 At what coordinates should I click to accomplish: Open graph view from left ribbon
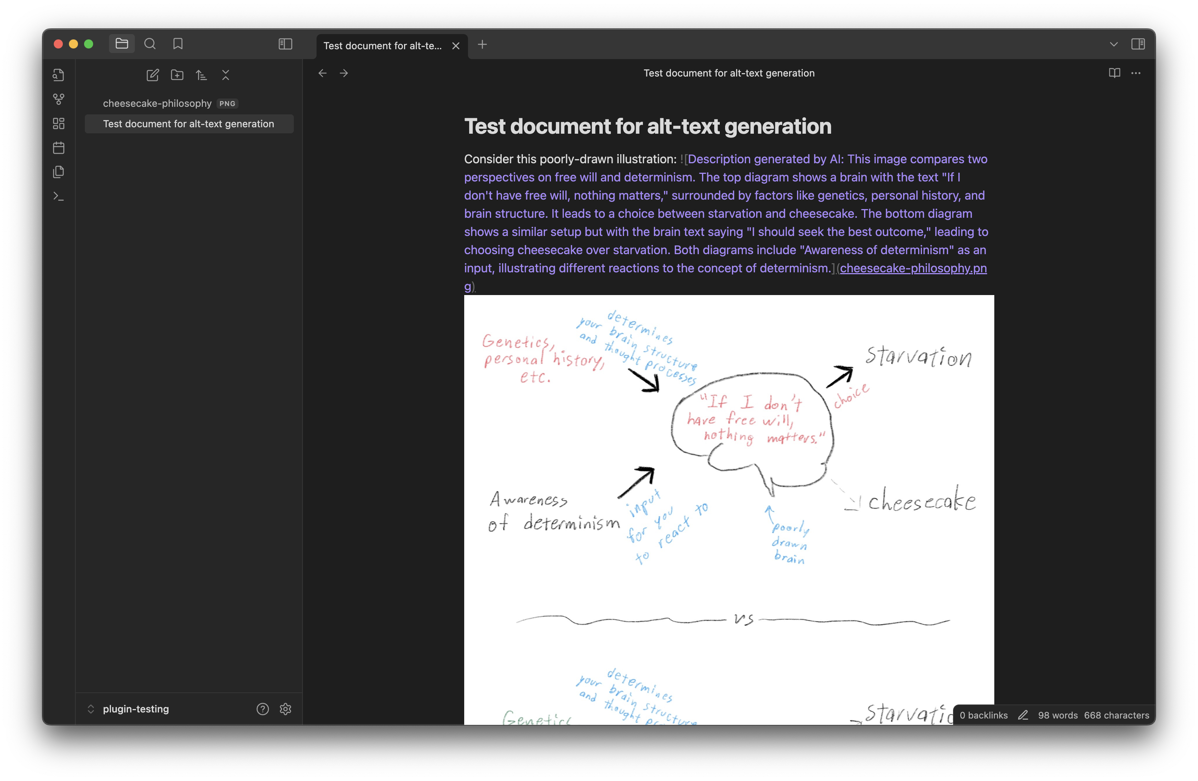pos(58,99)
